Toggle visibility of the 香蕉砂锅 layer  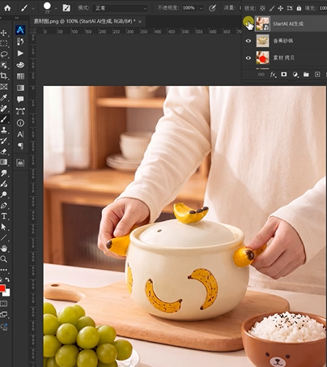point(248,41)
